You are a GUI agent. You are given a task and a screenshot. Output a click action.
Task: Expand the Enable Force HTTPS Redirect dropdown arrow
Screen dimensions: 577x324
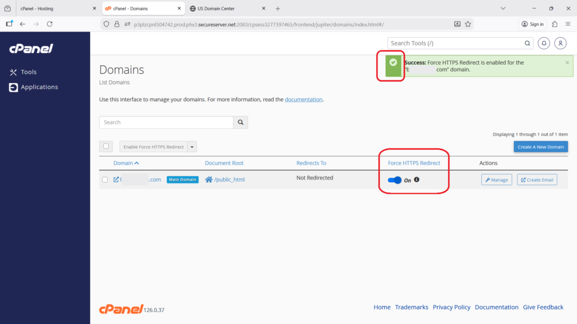click(192, 147)
